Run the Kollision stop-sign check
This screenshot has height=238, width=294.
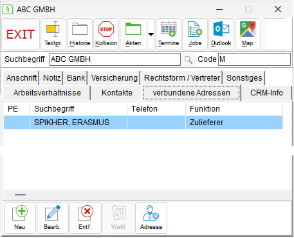[x=106, y=34]
